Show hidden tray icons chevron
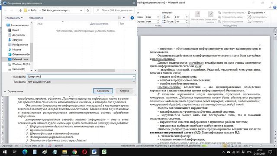This screenshot has height=156, width=277. [x=223, y=152]
